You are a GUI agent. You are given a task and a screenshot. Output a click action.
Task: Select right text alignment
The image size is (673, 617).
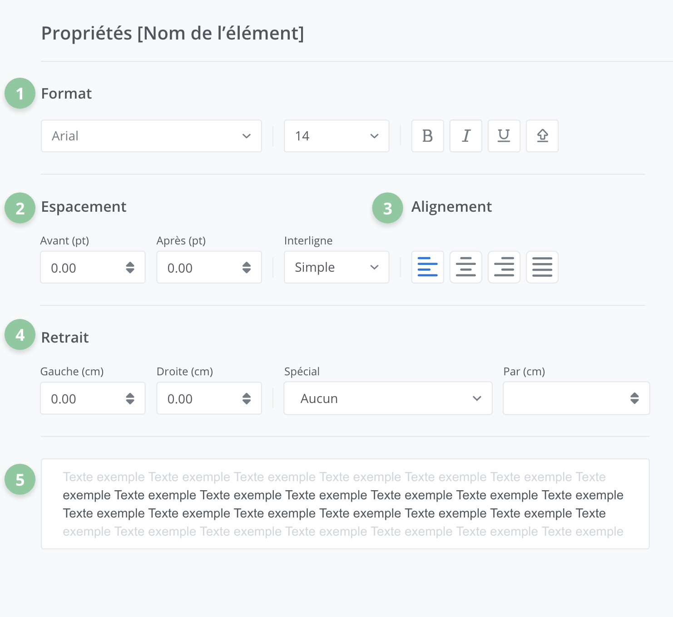pos(504,267)
